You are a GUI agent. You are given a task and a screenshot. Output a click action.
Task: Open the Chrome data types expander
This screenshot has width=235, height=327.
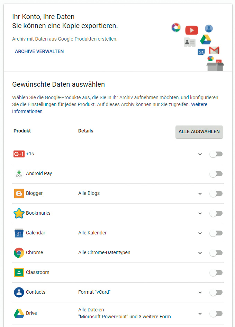click(200, 253)
